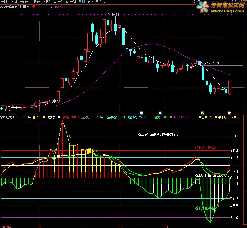Select the 5分钟 period tab

24,2
